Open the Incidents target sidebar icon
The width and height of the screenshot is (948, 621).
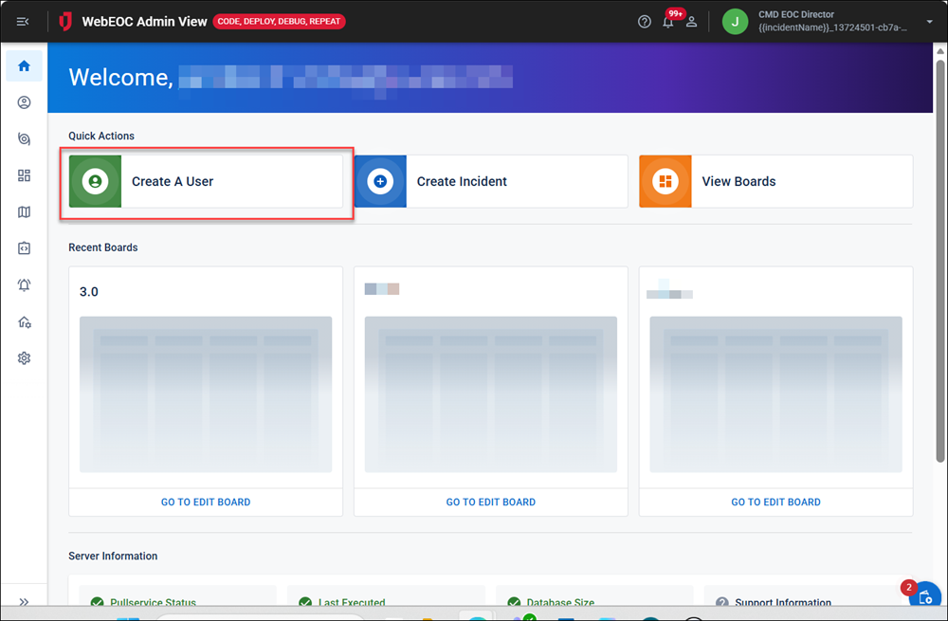(x=25, y=139)
